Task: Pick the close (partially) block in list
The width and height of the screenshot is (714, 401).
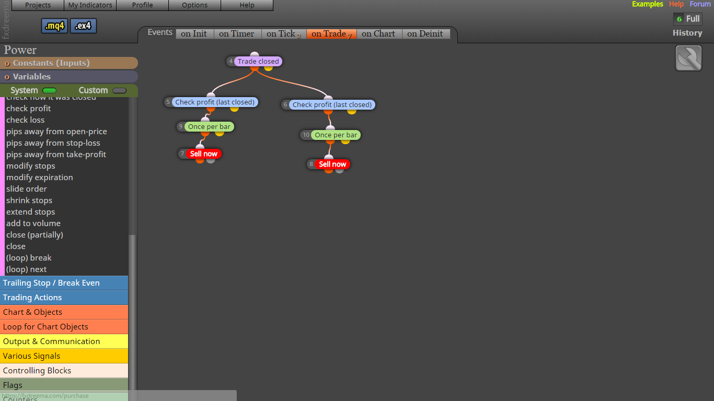Action: (34, 235)
